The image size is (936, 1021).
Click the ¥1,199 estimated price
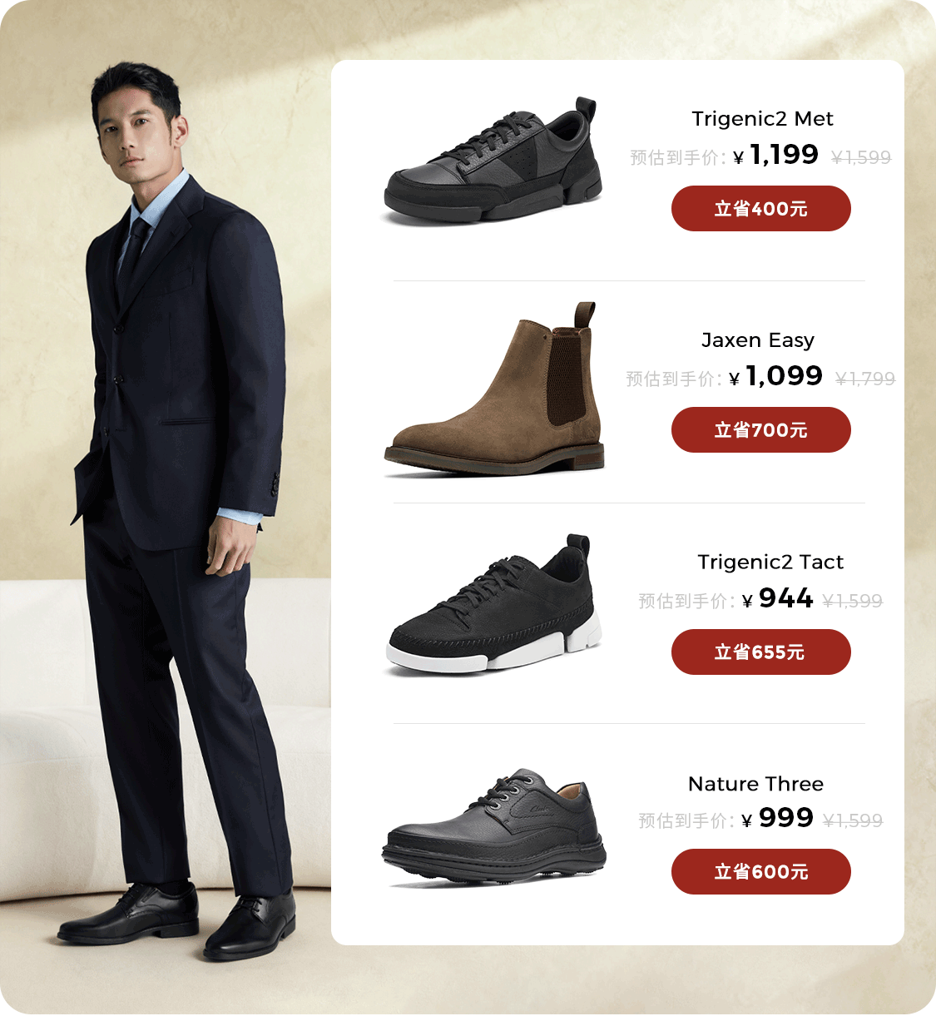coord(776,155)
